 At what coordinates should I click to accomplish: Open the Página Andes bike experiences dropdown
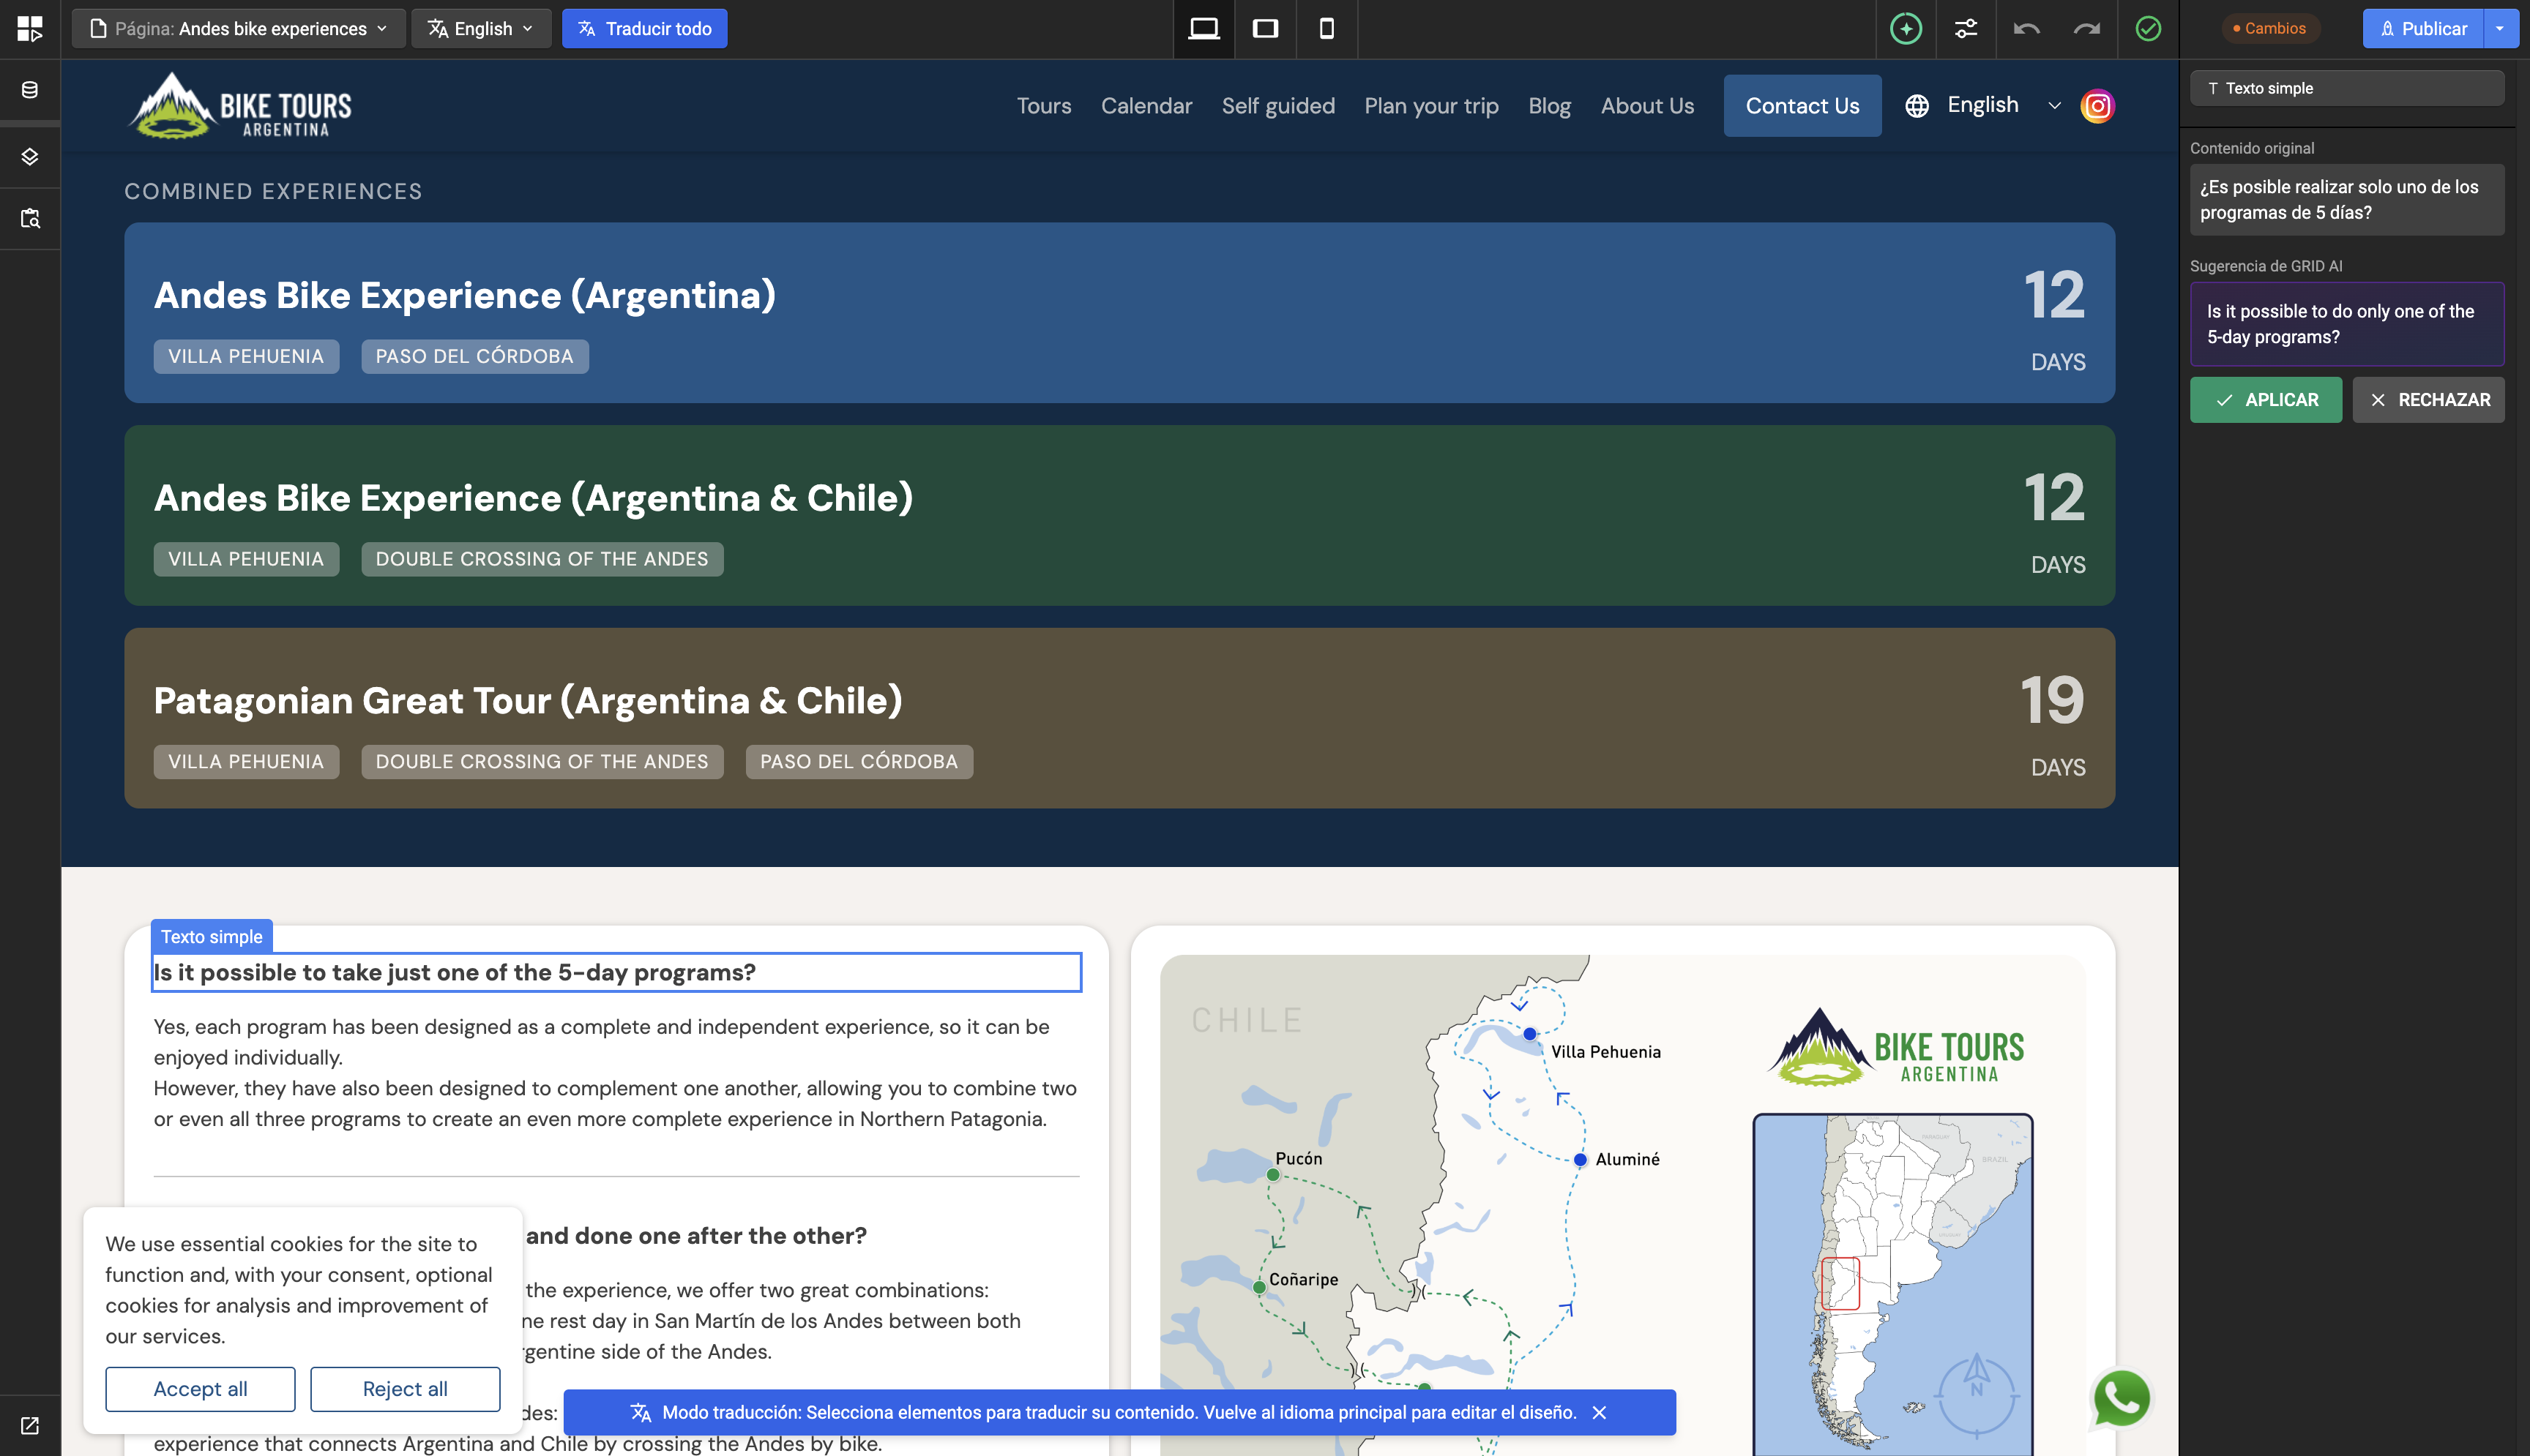tap(238, 28)
